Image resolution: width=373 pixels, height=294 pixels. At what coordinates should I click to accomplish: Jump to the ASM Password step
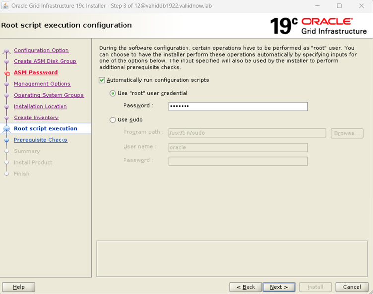(36, 73)
